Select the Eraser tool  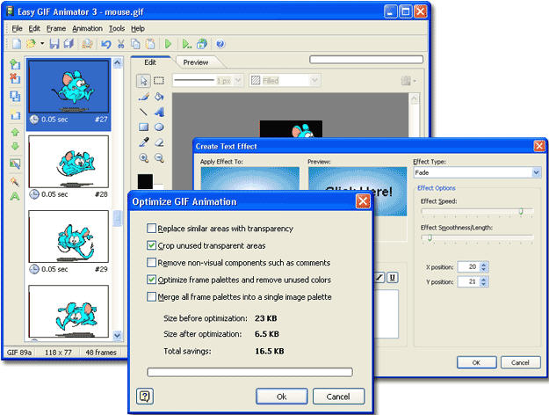click(159, 142)
